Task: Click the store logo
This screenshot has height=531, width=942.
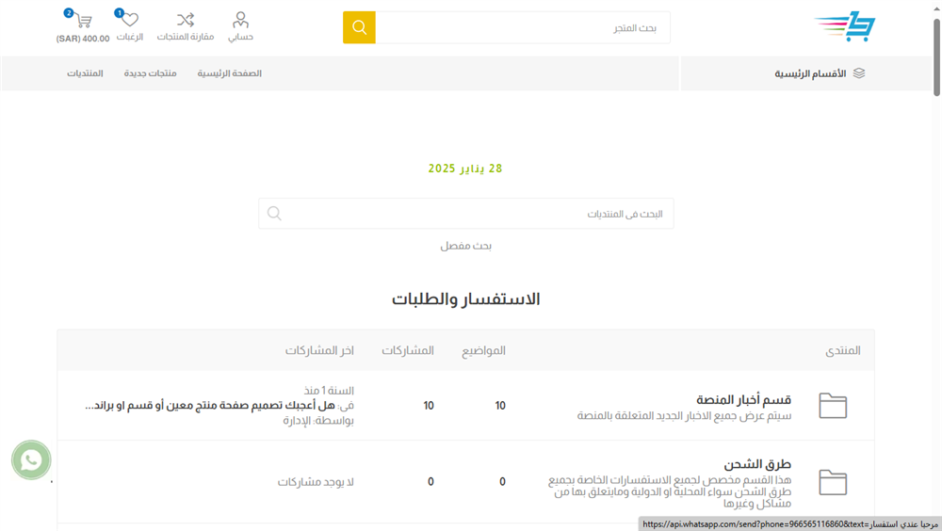Action: pyautogui.click(x=844, y=28)
